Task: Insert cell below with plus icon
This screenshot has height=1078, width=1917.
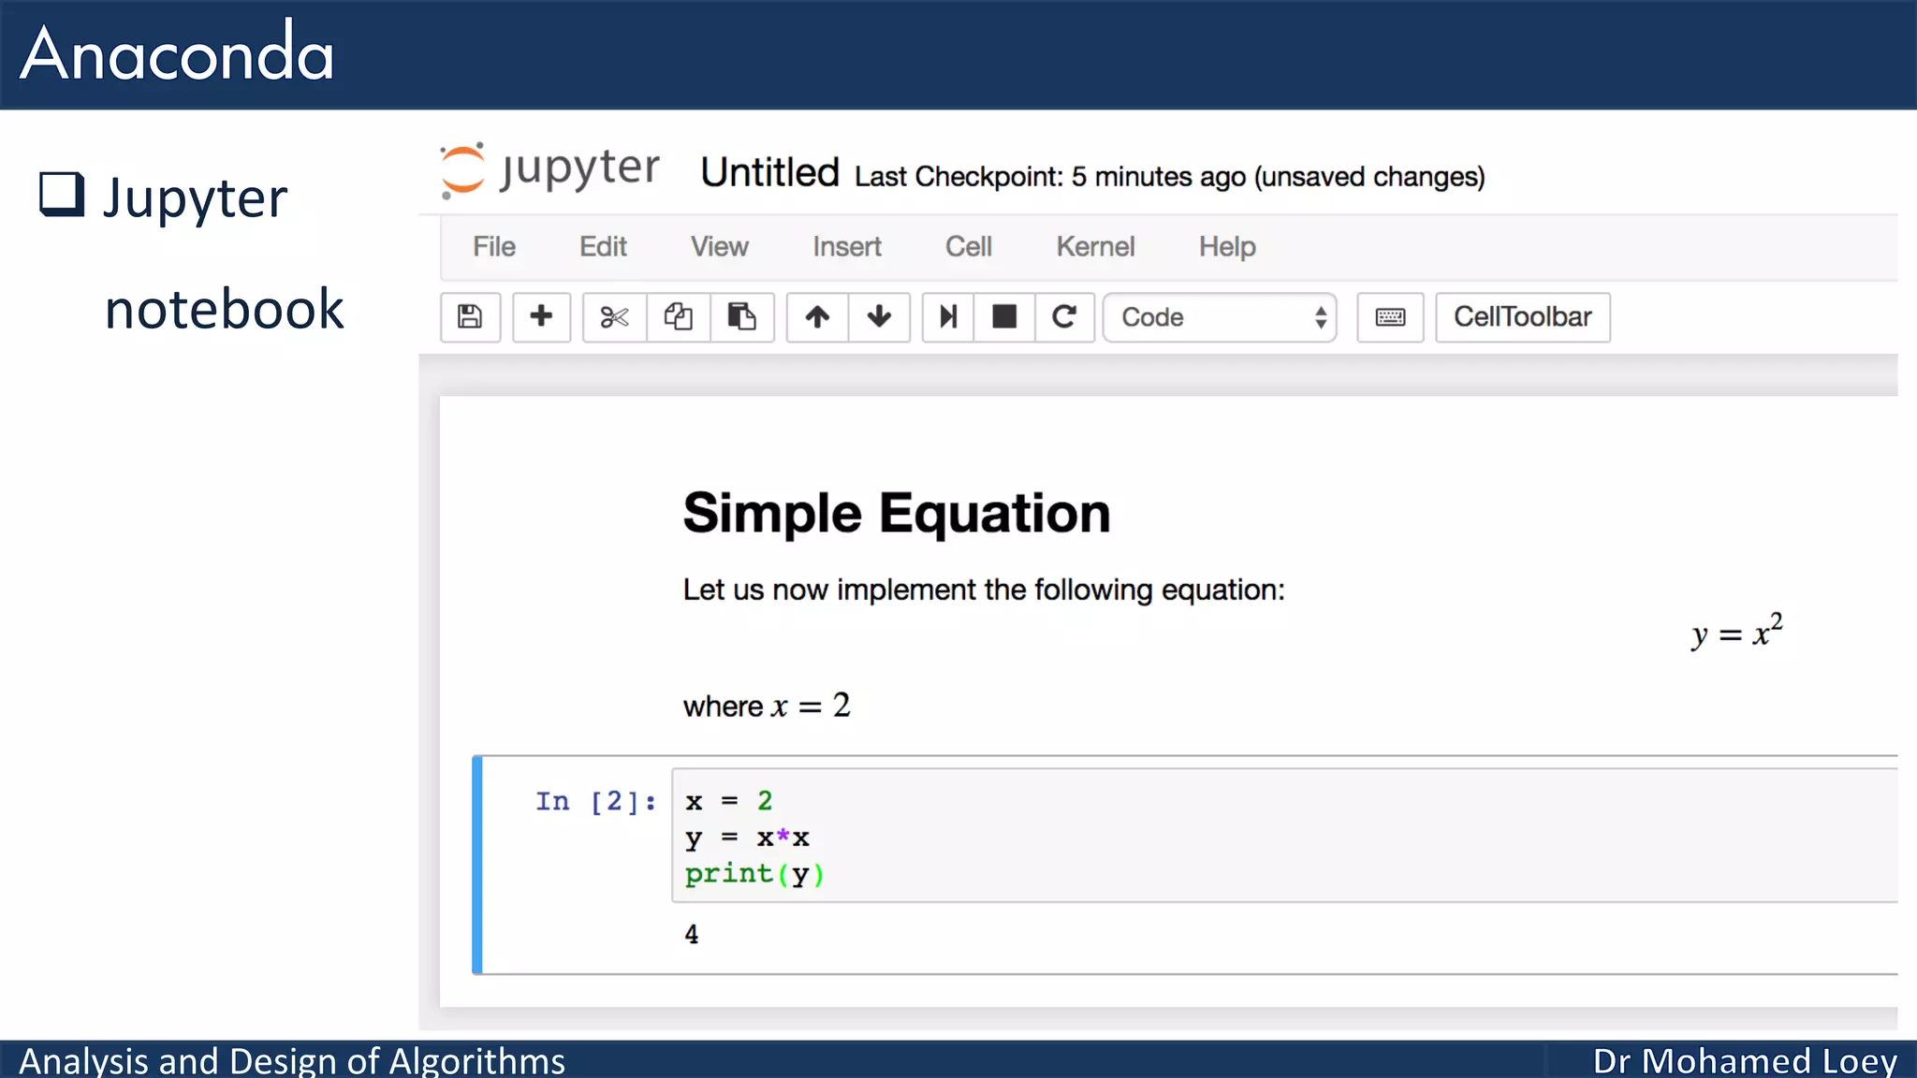Action: (541, 317)
